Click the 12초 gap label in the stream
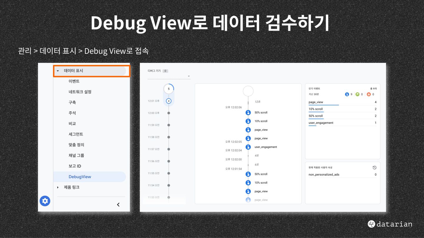424x238 pixels. pos(257,102)
